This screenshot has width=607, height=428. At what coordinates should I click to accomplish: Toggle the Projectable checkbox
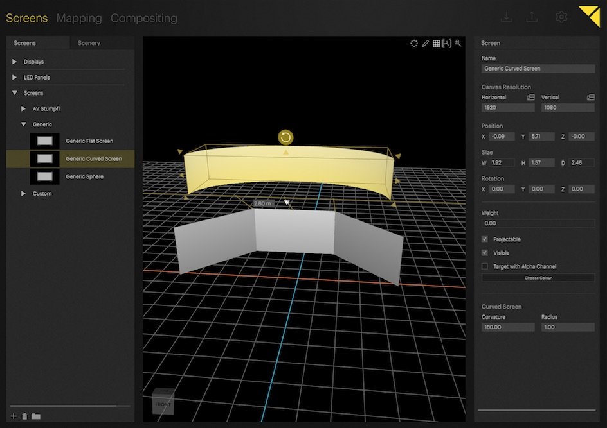tap(485, 239)
